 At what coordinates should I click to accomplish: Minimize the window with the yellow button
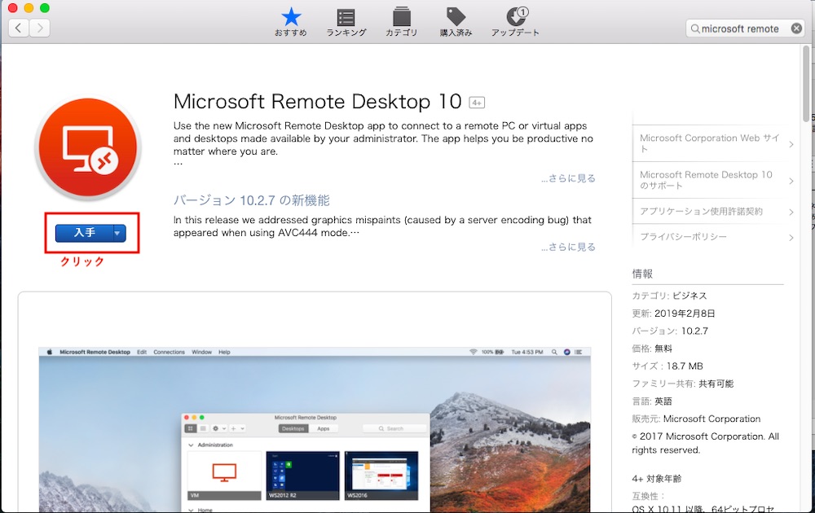[29, 8]
